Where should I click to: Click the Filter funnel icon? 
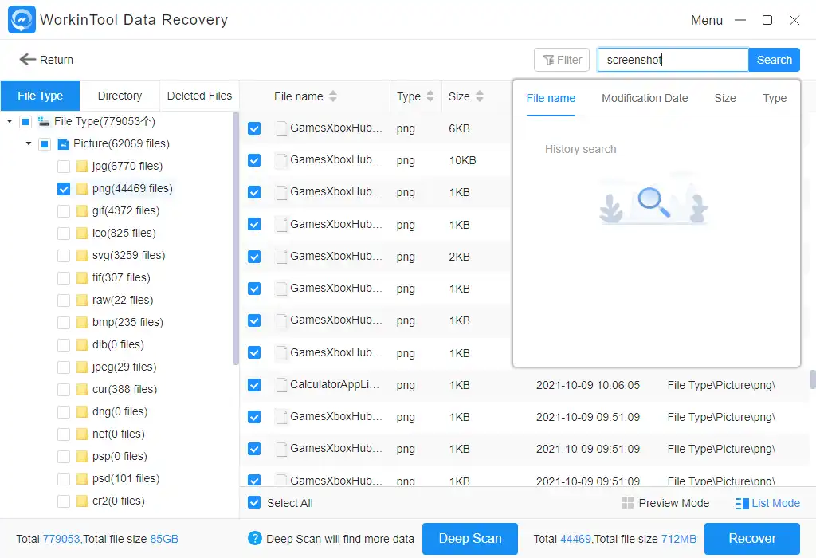coord(548,61)
